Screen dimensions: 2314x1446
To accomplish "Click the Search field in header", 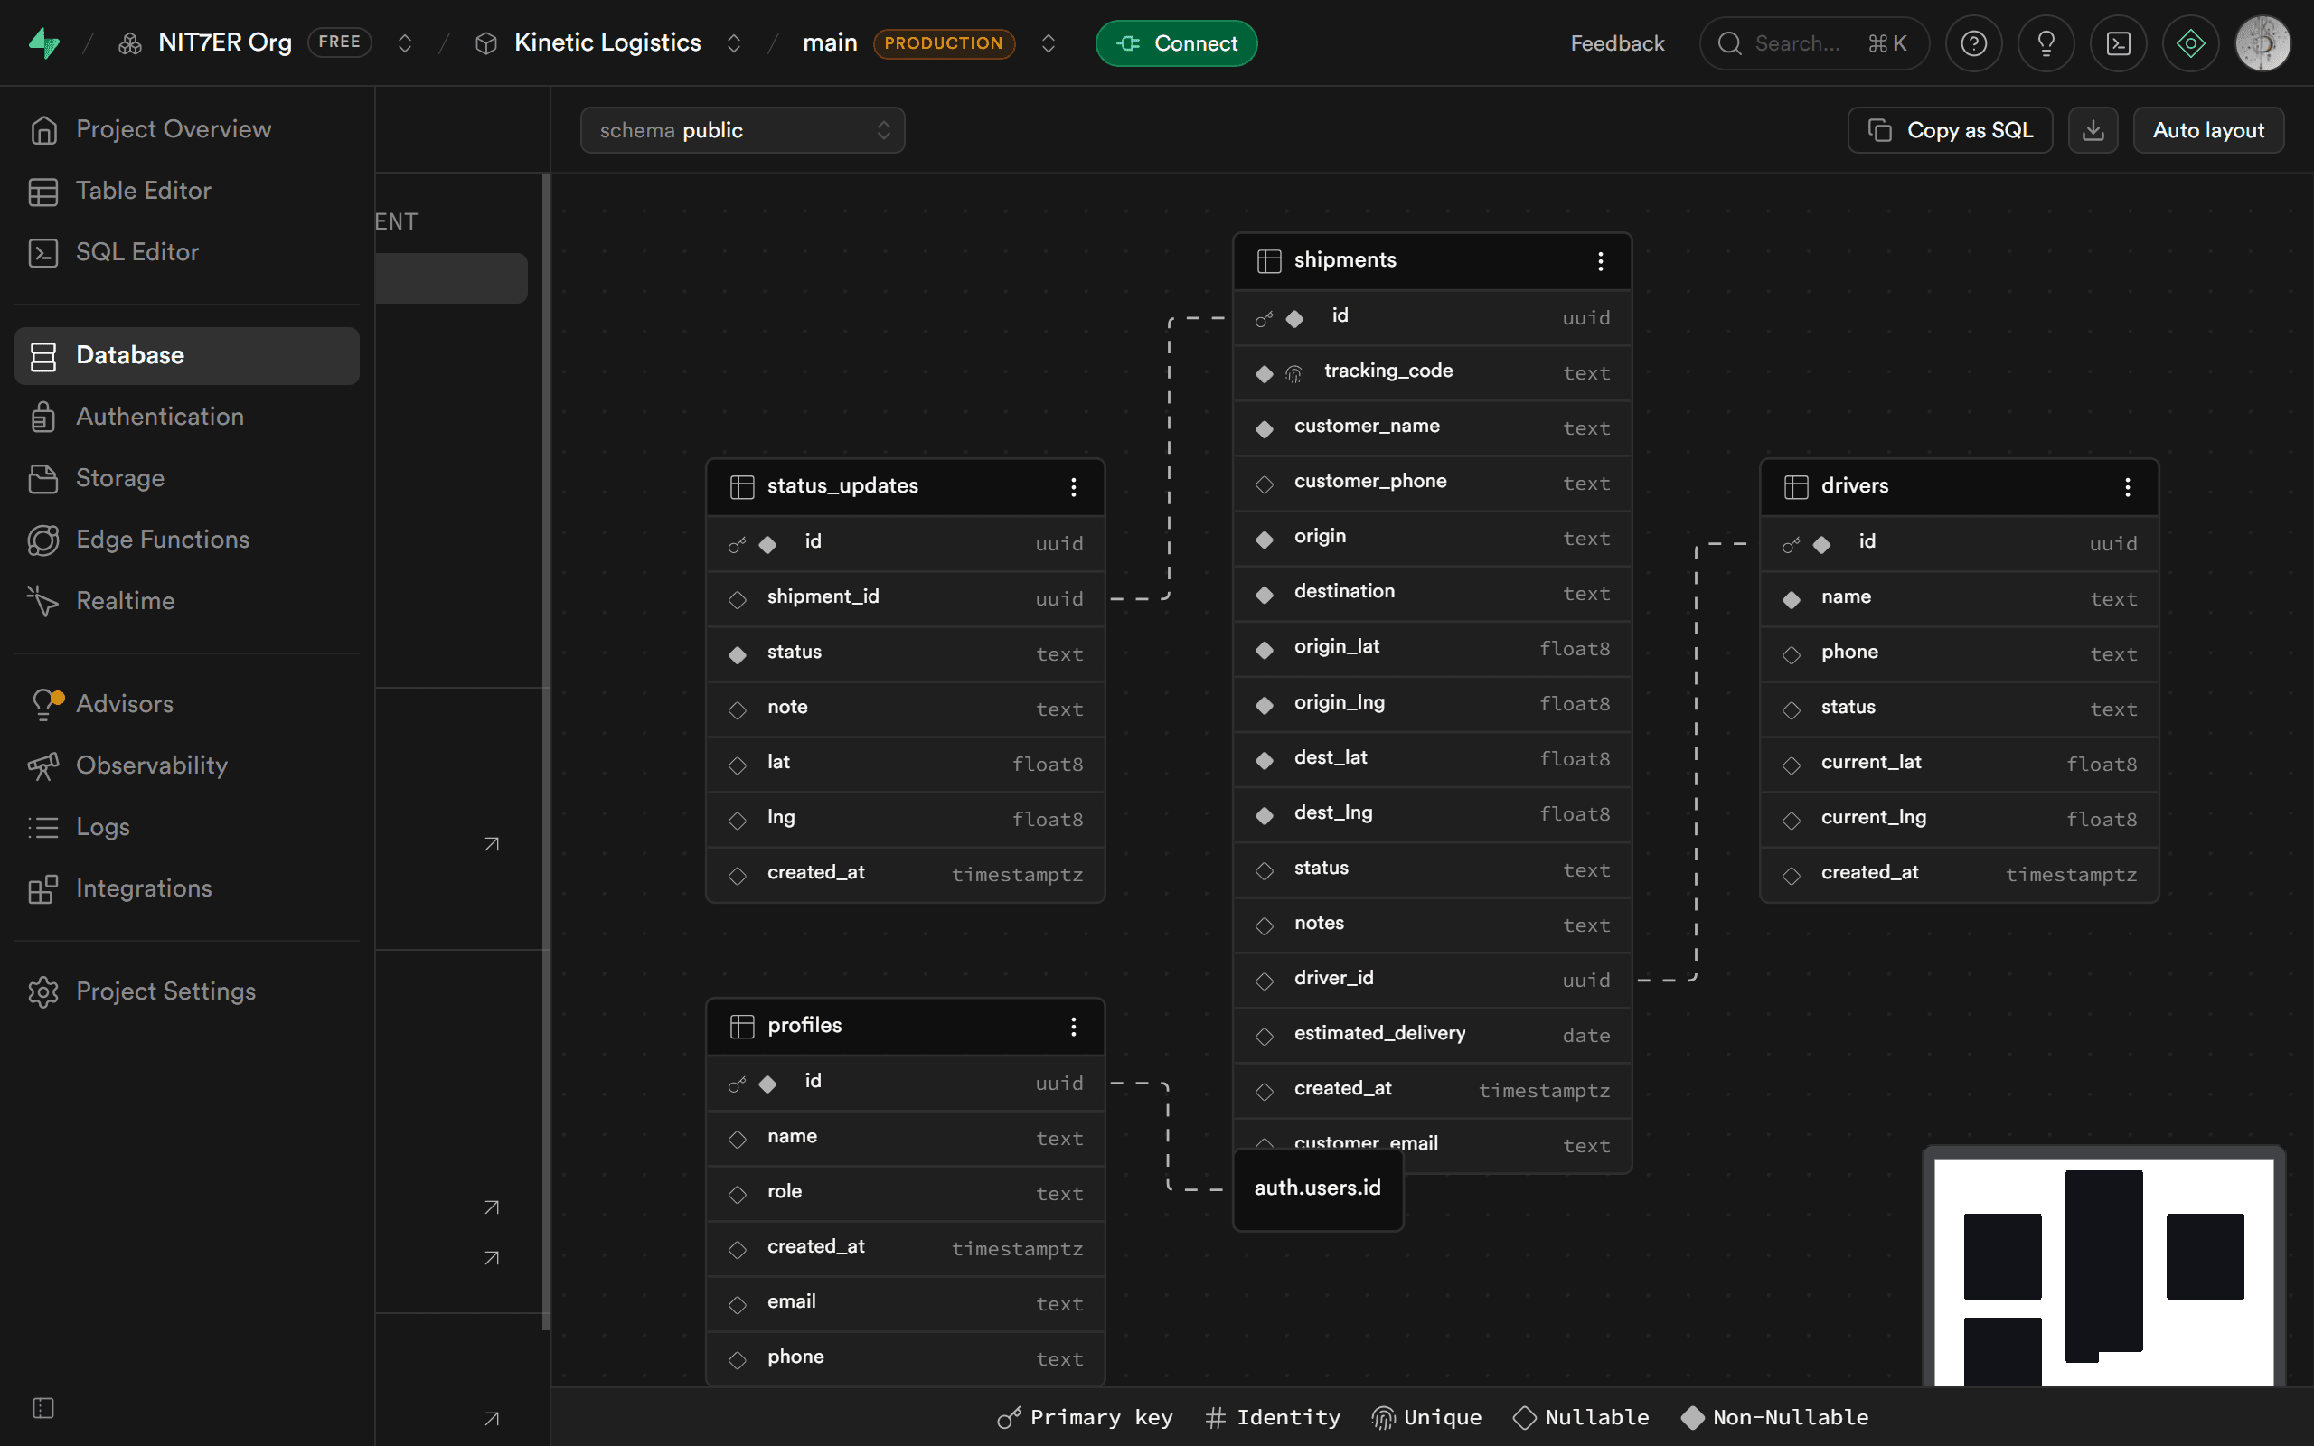I will pyautogui.click(x=1814, y=43).
